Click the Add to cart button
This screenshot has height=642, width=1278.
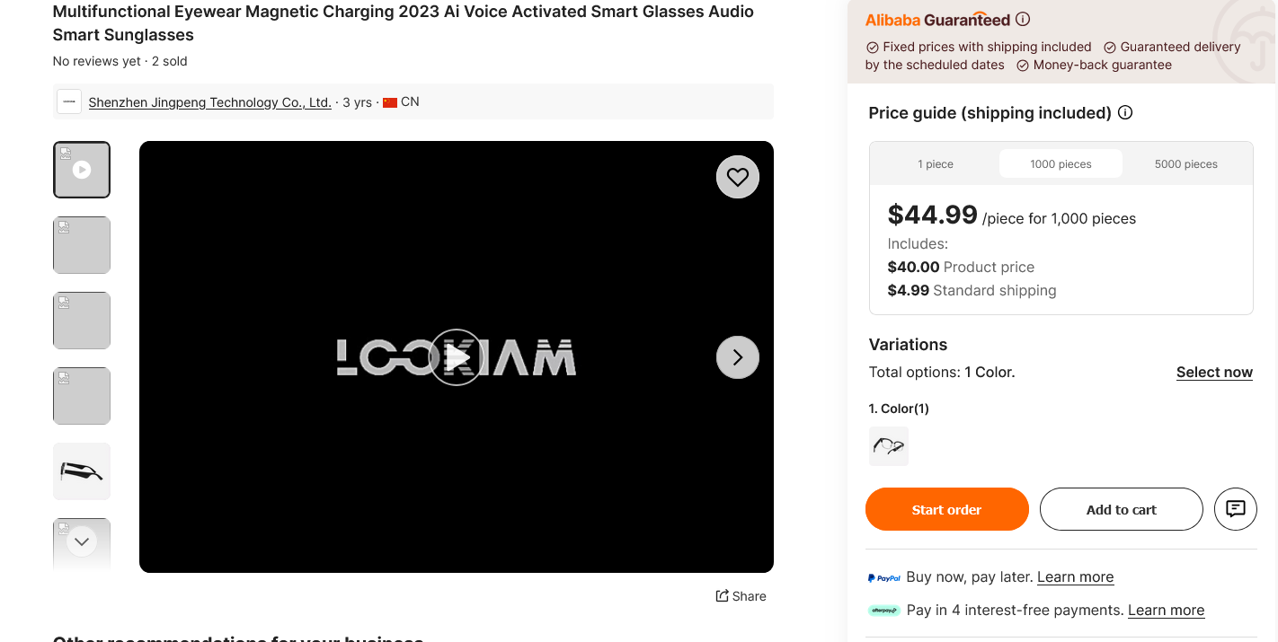pos(1121,509)
